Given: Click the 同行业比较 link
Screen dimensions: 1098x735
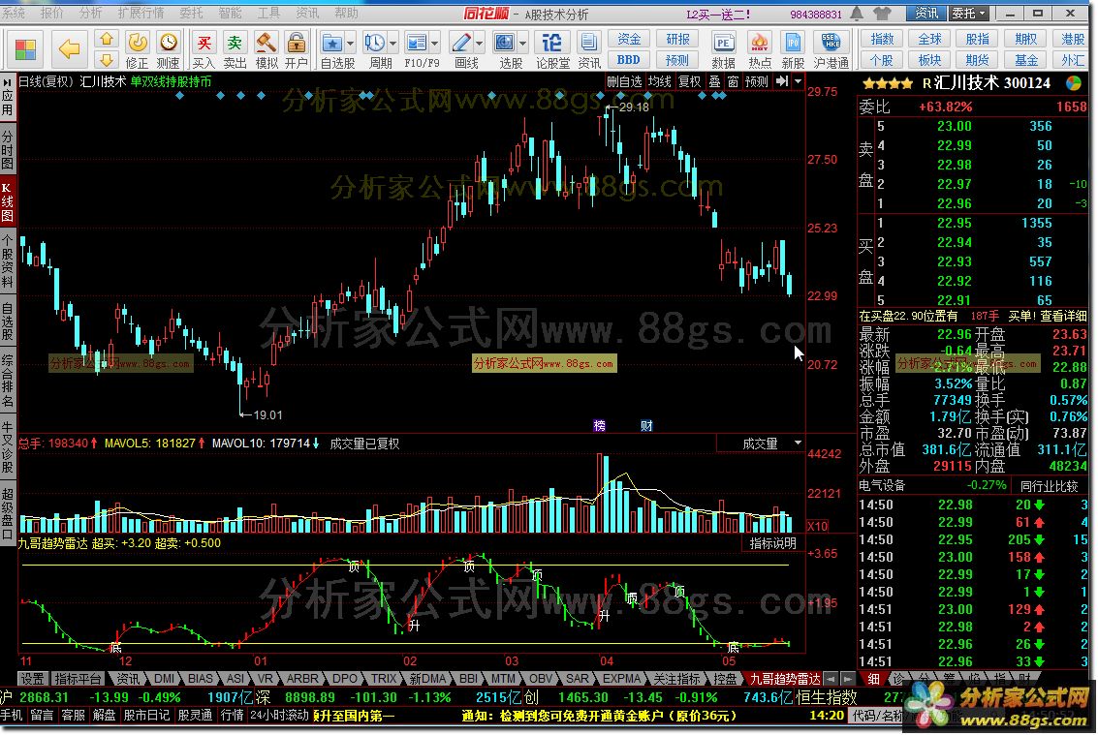Looking at the screenshot, I should coord(1049,486).
